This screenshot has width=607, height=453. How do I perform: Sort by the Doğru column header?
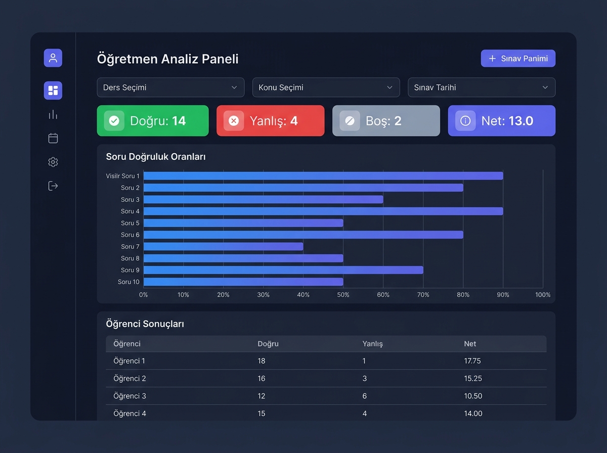pyautogui.click(x=268, y=344)
